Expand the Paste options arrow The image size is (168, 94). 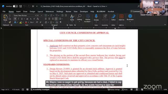click(x=5, y=22)
